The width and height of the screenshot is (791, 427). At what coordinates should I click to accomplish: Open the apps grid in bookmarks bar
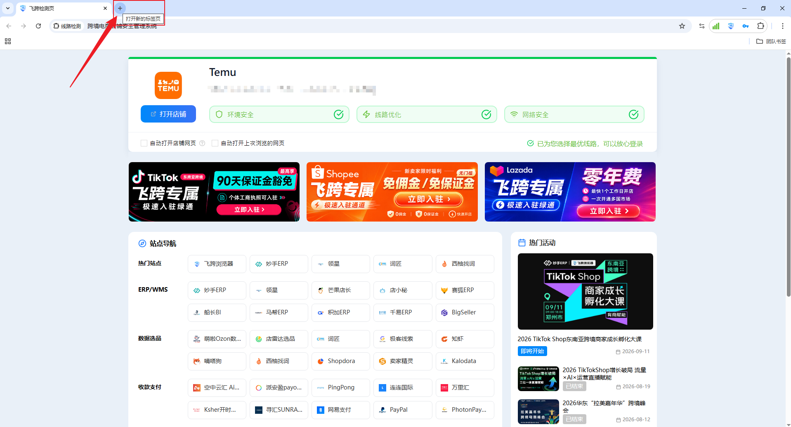click(x=8, y=41)
